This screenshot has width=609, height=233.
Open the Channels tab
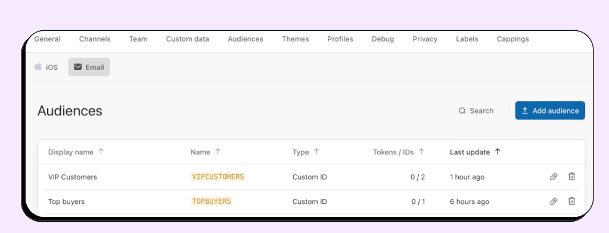pos(95,39)
